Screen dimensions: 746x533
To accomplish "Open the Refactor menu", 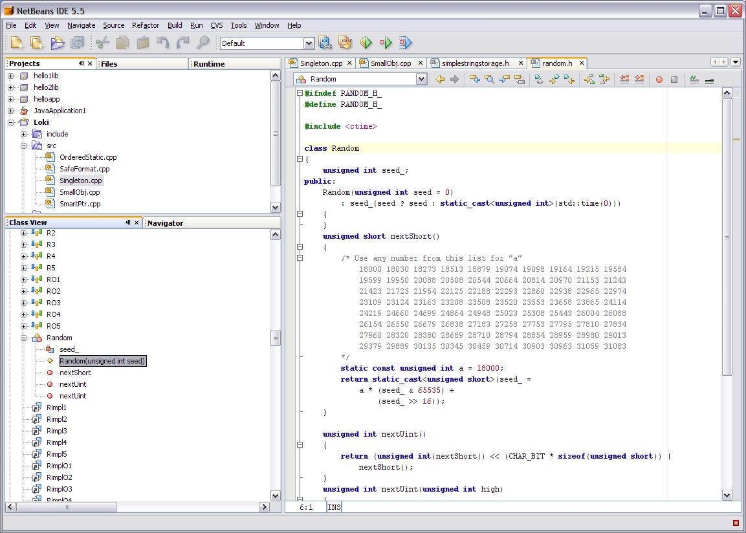I will (146, 25).
